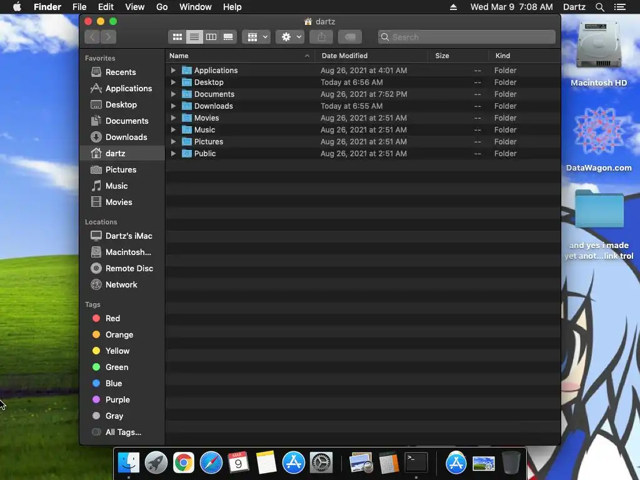The height and width of the screenshot is (480, 640).
Task: Click the Gray tag in sidebar
Action: point(122,416)
